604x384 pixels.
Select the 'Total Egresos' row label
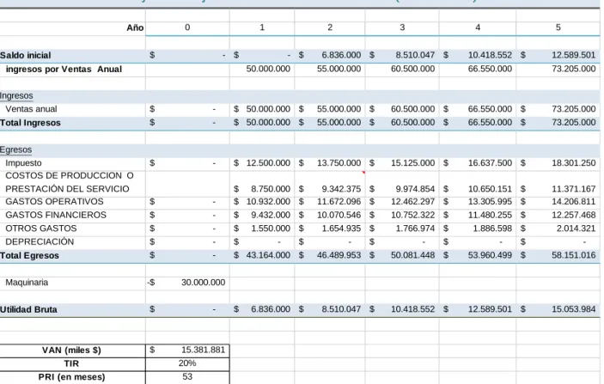pos(30,255)
